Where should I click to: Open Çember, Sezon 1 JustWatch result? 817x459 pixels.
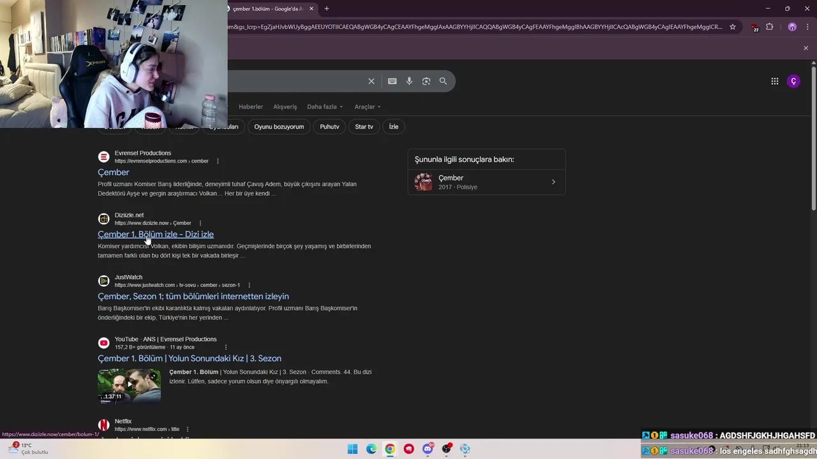point(193,296)
